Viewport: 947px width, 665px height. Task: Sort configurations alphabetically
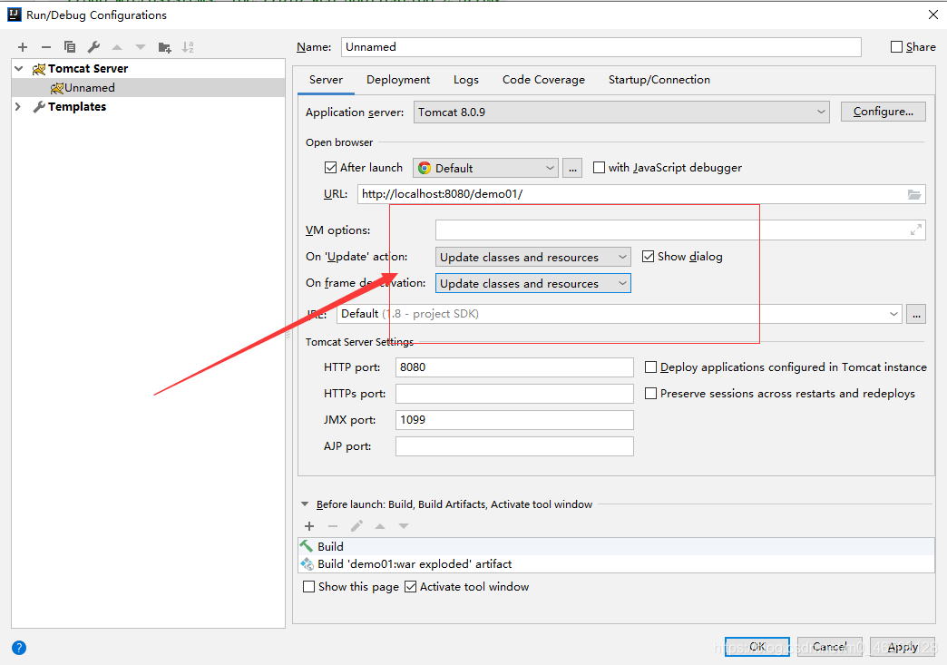[188, 47]
